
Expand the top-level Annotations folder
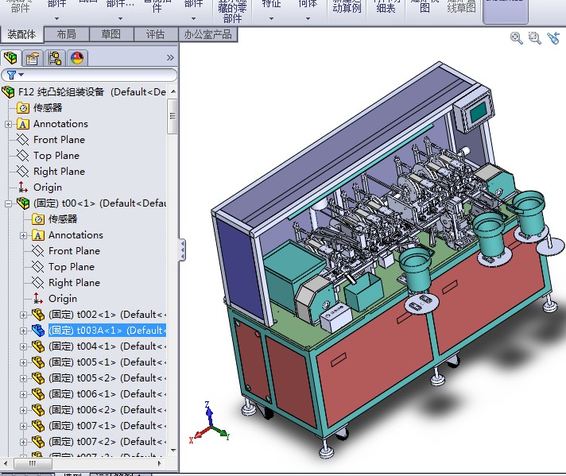click(x=9, y=124)
